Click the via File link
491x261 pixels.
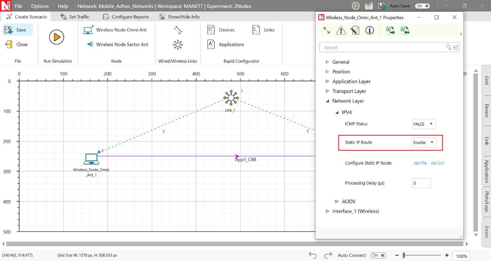click(x=420, y=163)
